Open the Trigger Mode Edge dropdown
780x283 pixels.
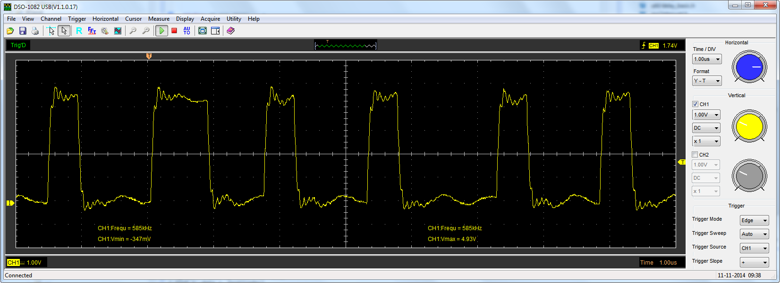(x=754, y=220)
